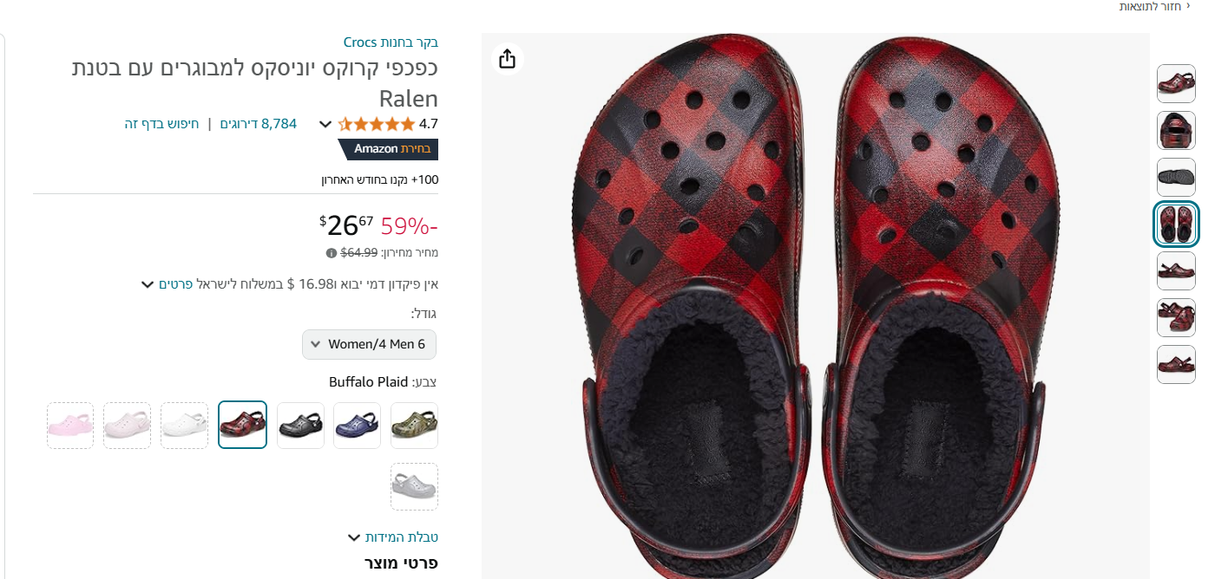Select the bright pink clog swatch
This screenshot has width=1228, height=579.
(x=70, y=426)
